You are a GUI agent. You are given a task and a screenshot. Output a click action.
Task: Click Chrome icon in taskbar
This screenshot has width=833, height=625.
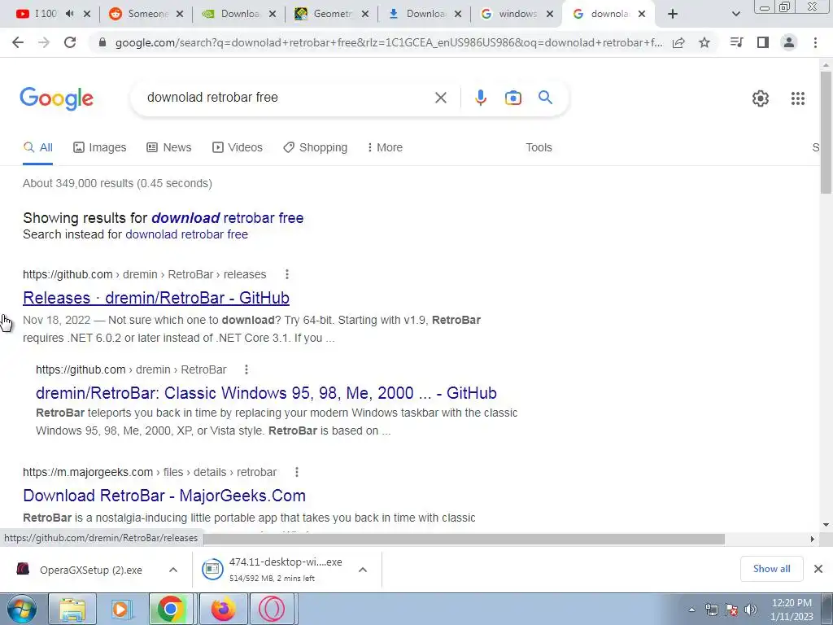point(171,609)
